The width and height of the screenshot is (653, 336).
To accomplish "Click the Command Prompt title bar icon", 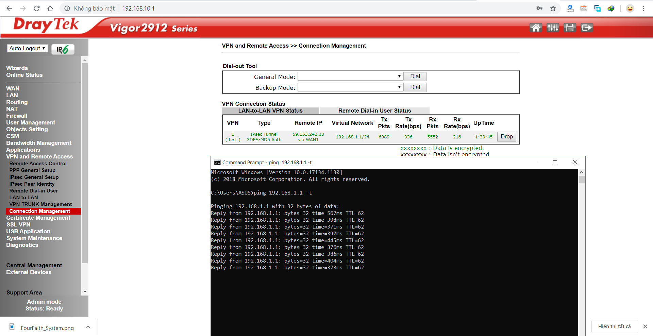I will click(217, 163).
